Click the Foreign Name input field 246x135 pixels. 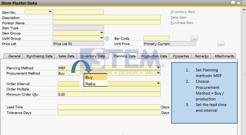tap(107, 22)
